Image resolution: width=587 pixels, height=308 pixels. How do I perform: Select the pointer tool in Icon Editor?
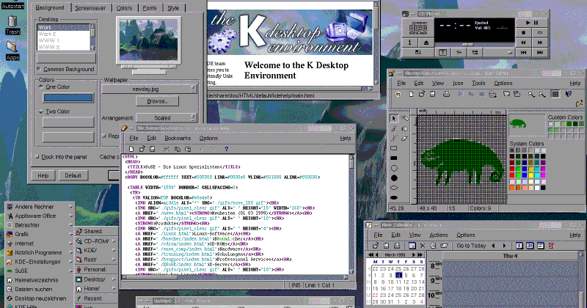point(394,118)
